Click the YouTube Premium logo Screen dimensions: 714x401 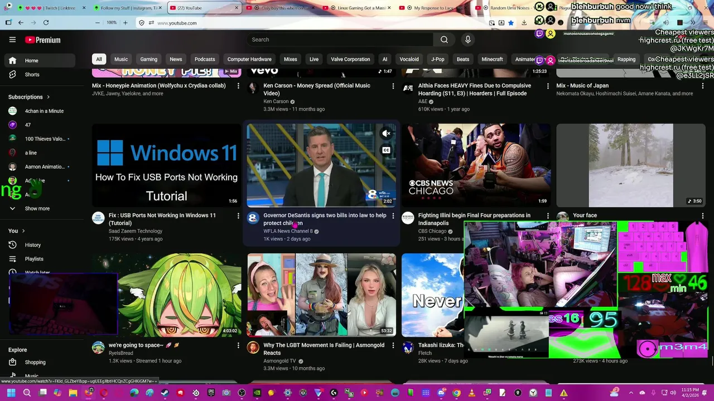[x=42, y=40]
